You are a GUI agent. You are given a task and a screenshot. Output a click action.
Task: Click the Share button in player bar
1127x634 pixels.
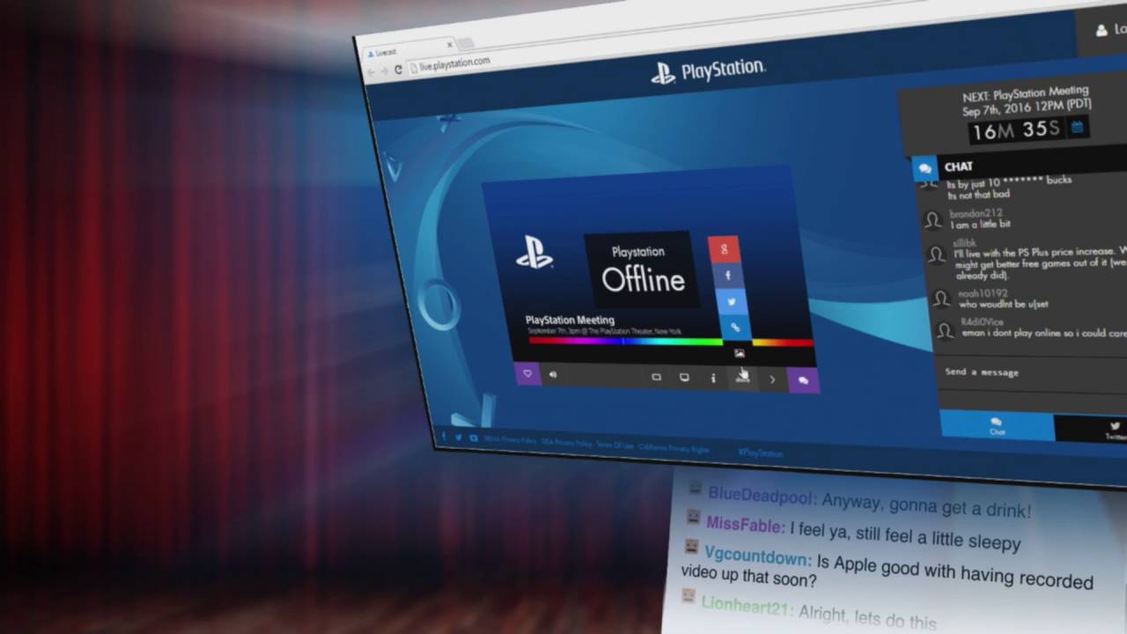[x=743, y=379]
